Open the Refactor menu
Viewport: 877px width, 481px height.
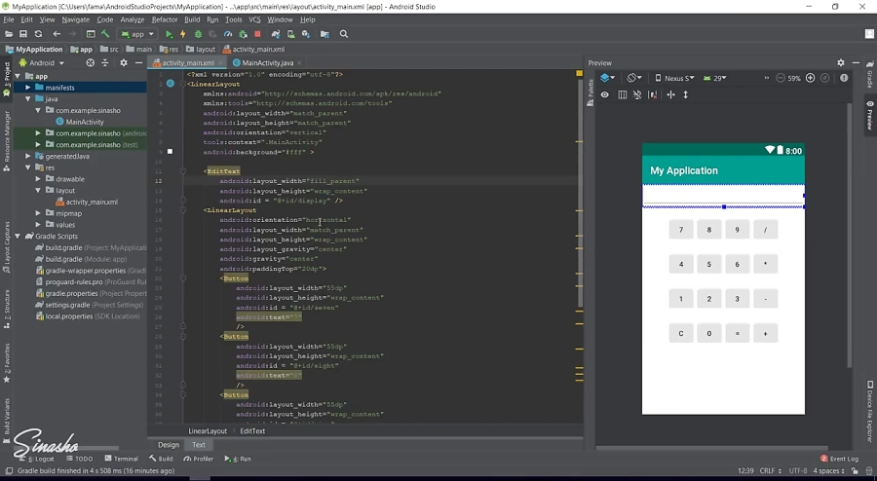point(165,19)
